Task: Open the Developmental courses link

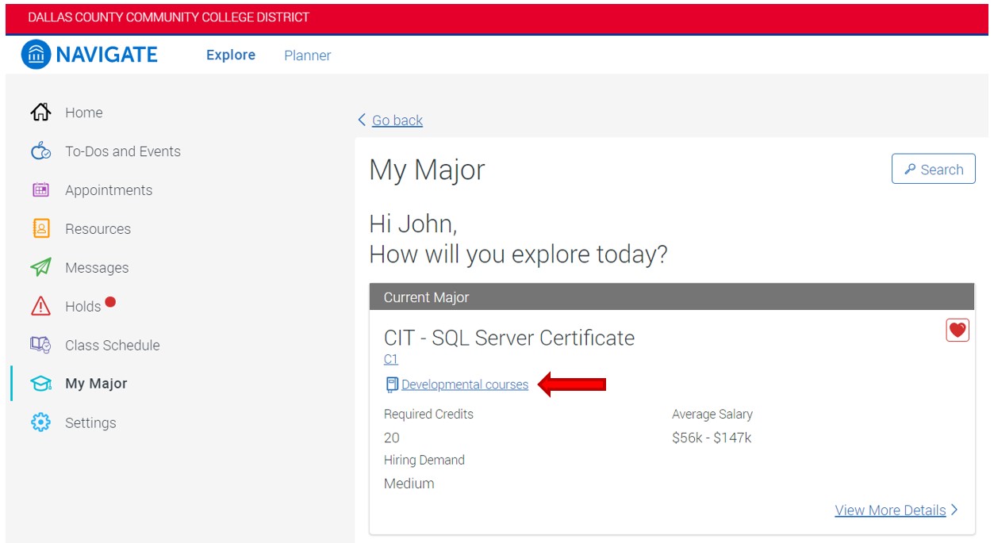Action: 465,384
